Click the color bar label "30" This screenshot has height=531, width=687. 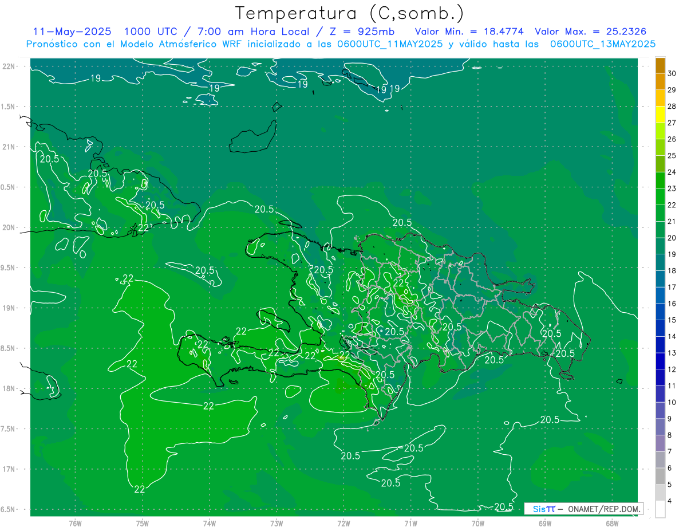tap(672, 73)
